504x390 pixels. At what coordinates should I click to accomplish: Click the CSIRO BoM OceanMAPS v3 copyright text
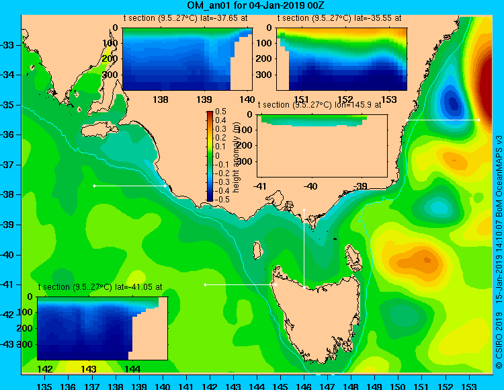499,251
